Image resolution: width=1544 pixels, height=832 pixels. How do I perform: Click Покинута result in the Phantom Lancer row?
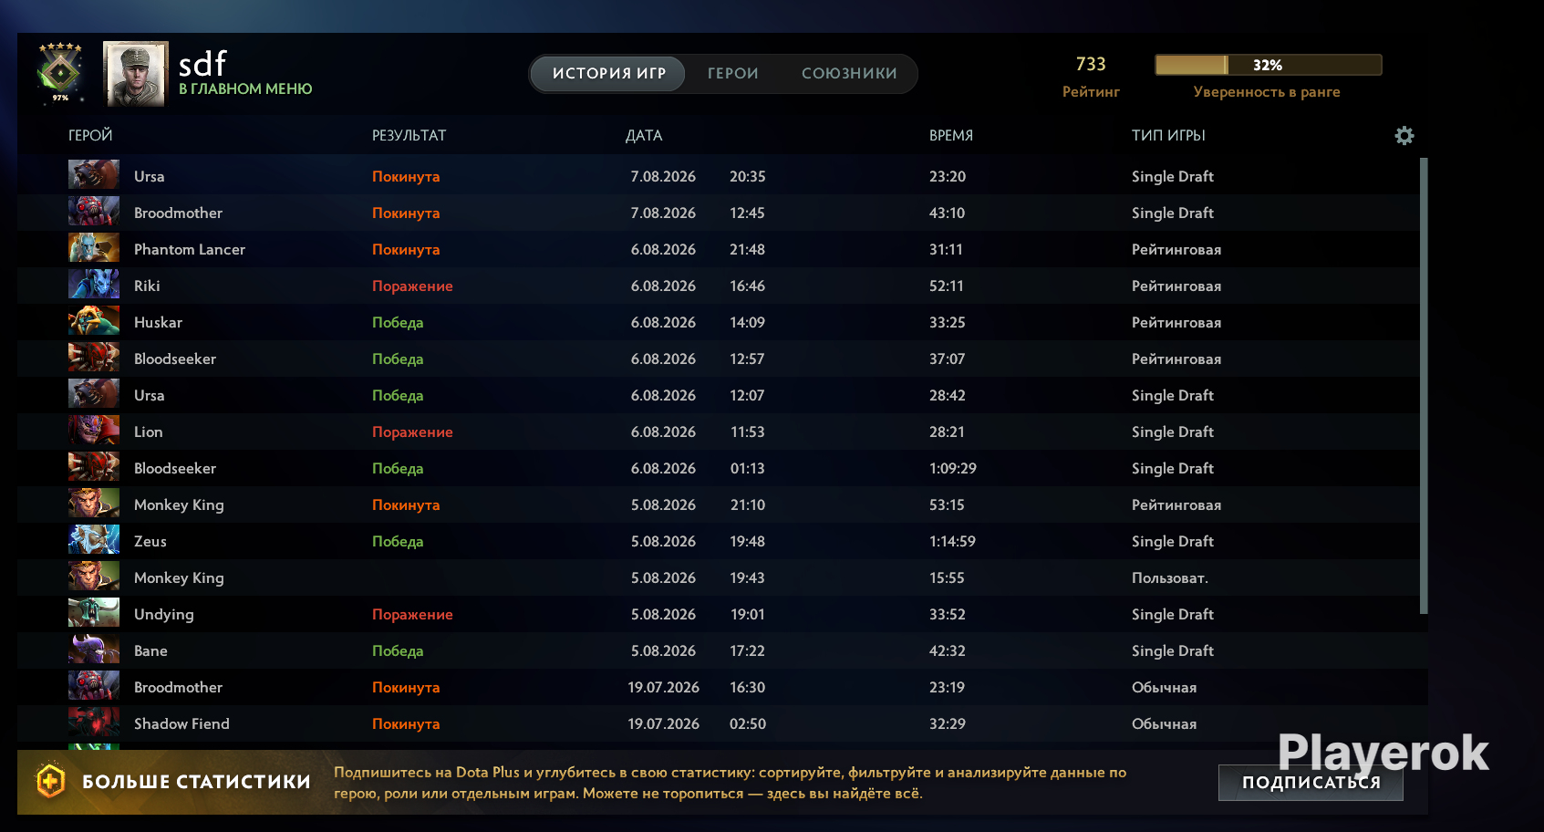pos(406,249)
